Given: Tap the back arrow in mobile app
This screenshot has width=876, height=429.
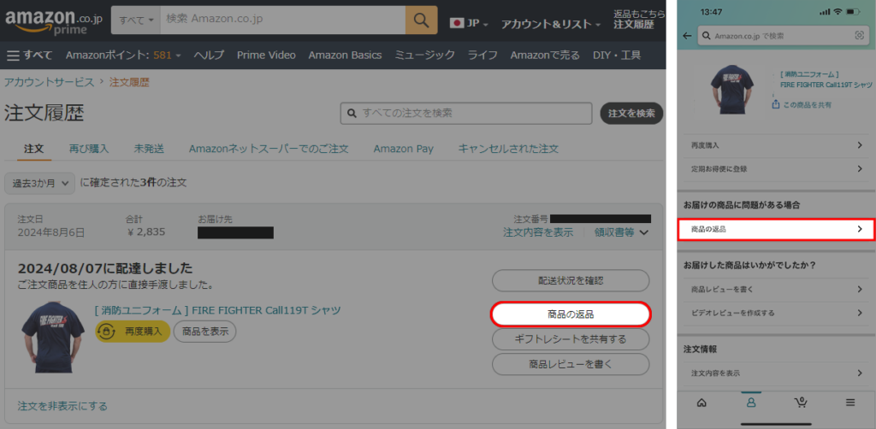Looking at the screenshot, I should click(687, 36).
